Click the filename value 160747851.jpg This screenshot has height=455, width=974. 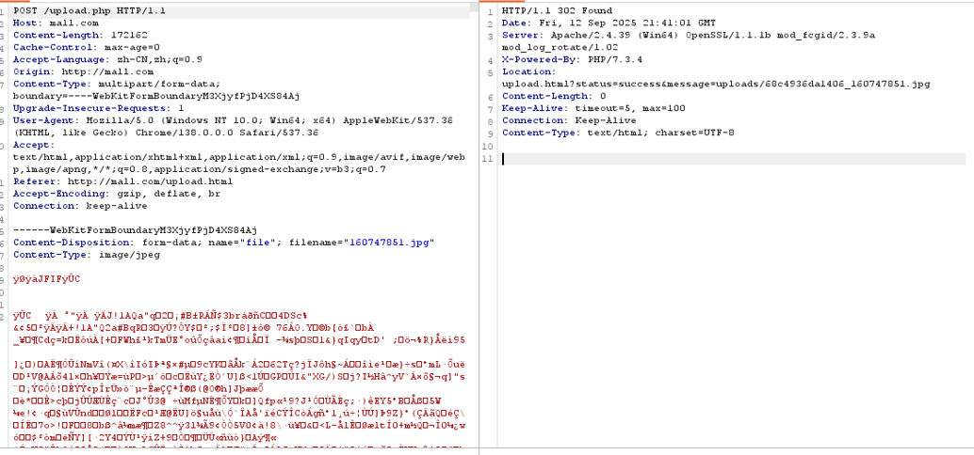click(x=389, y=243)
